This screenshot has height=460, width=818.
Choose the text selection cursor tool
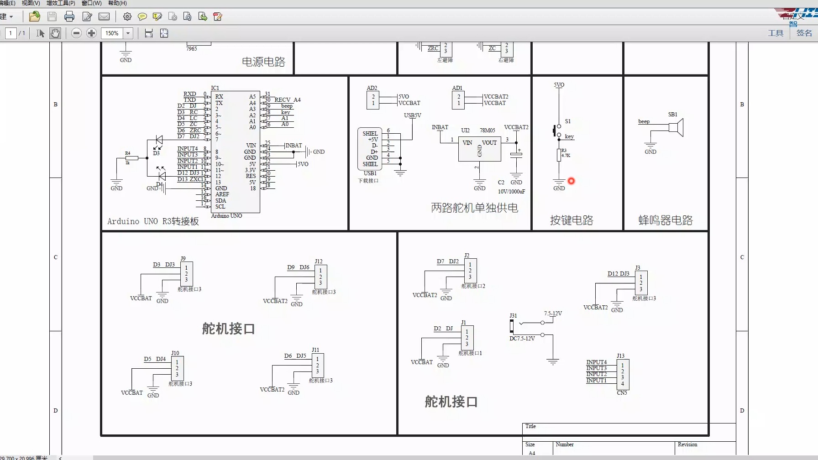pyautogui.click(x=40, y=33)
